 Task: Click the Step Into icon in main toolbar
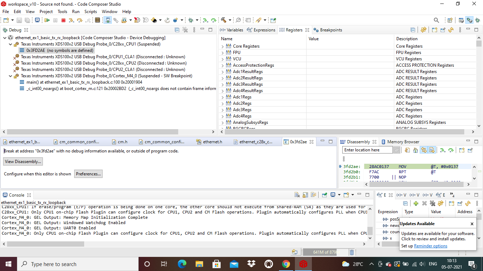71,20
